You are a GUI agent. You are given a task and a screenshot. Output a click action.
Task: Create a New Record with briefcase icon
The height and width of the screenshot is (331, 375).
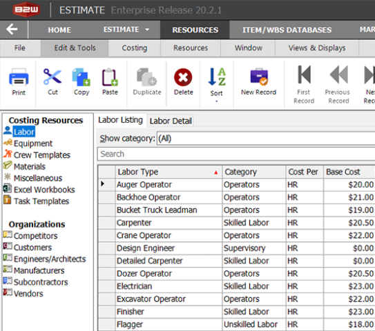[x=259, y=77]
